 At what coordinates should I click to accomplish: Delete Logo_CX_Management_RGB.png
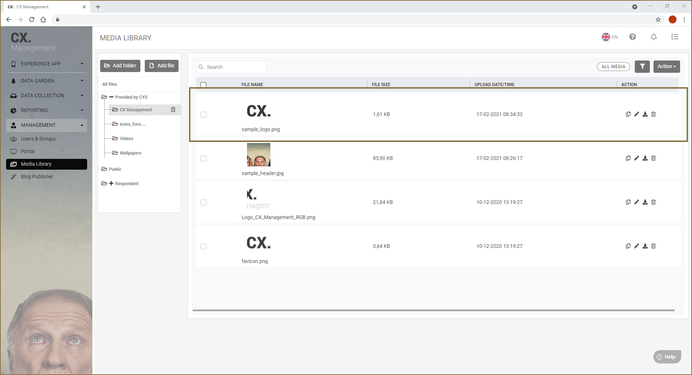(653, 202)
